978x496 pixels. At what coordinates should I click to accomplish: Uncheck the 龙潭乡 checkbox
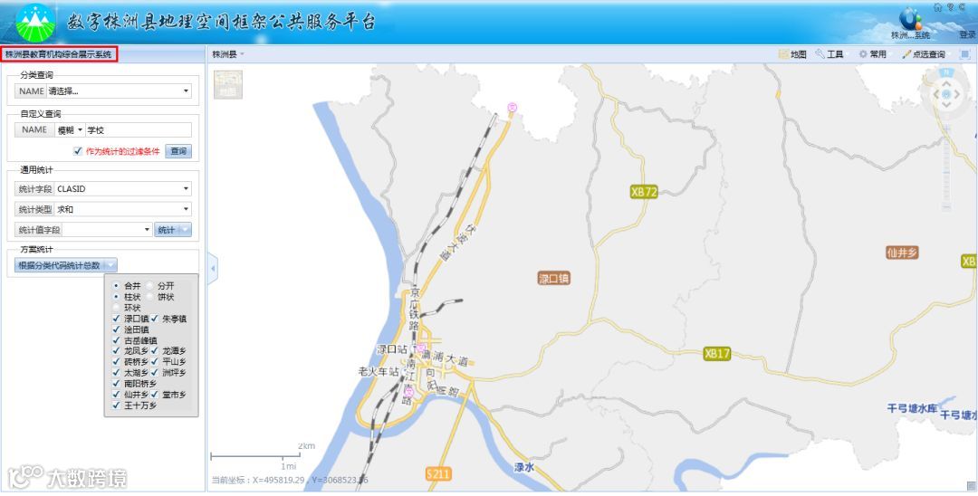[155, 351]
